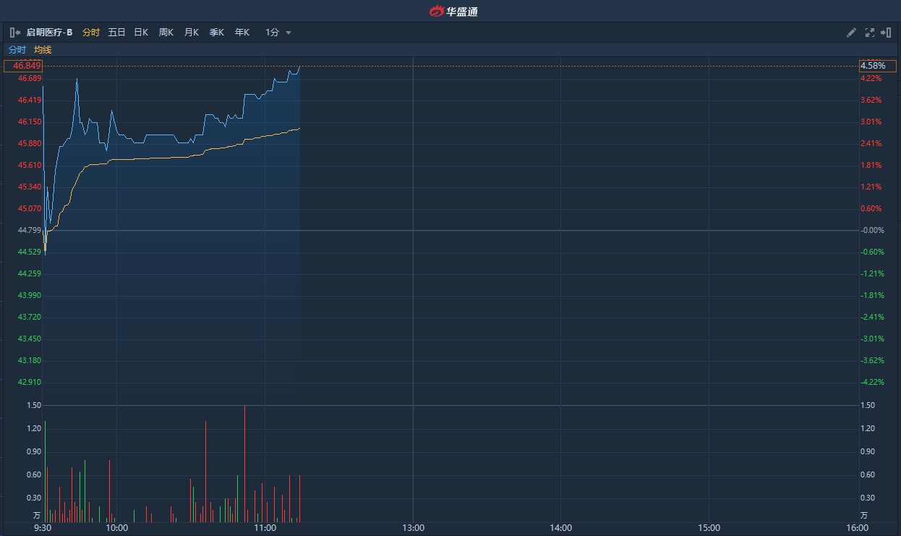This screenshot has width=901, height=536.
Task: Open the 年K yearly chart tab
Action: pyautogui.click(x=242, y=33)
